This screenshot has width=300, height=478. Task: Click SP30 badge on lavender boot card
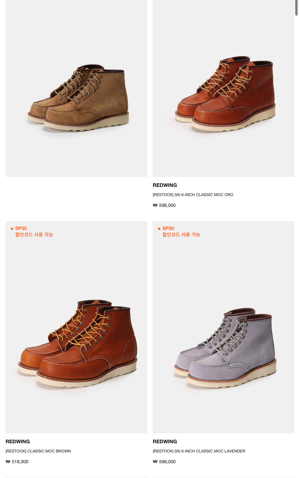click(x=168, y=228)
